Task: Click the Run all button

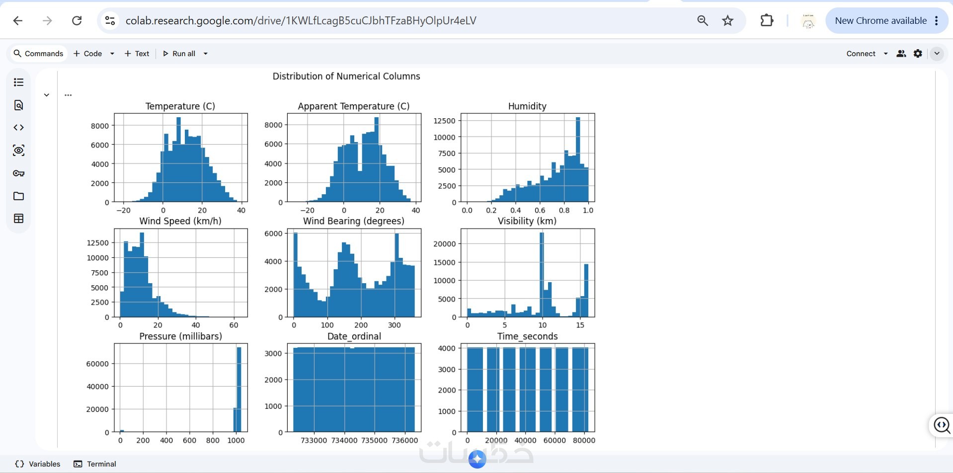Action: (179, 54)
